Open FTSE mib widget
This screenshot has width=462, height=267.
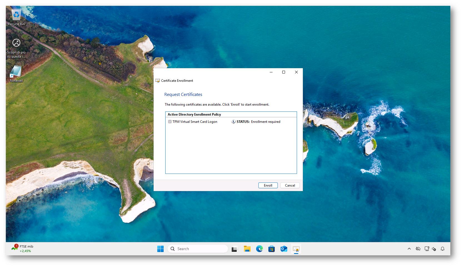(23, 248)
